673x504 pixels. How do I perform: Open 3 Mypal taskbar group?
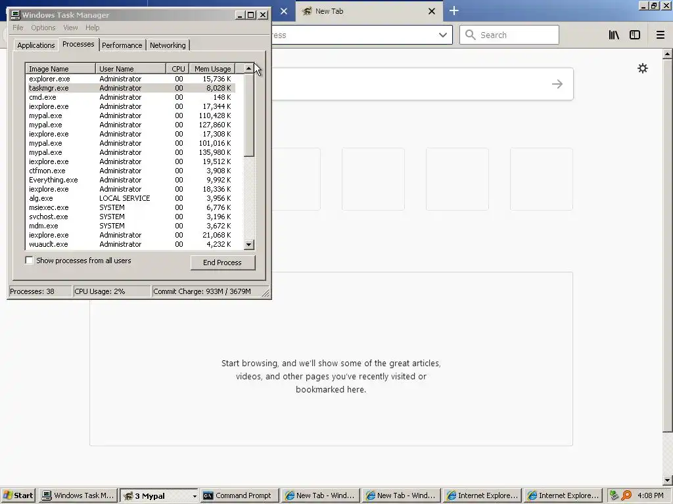tap(158, 495)
